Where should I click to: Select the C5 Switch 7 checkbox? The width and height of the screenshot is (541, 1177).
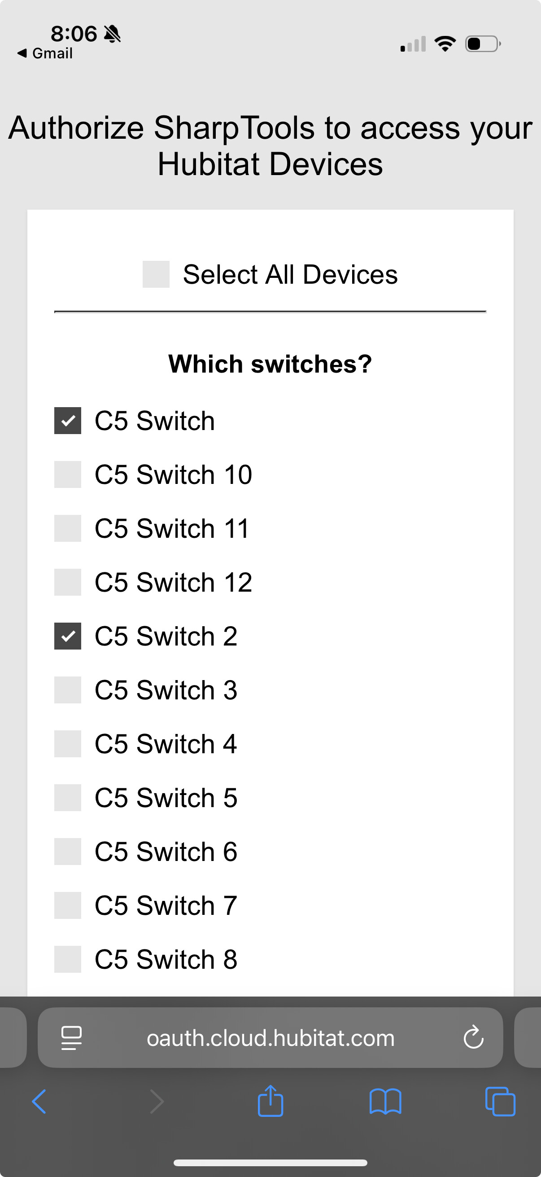point(68,905)
